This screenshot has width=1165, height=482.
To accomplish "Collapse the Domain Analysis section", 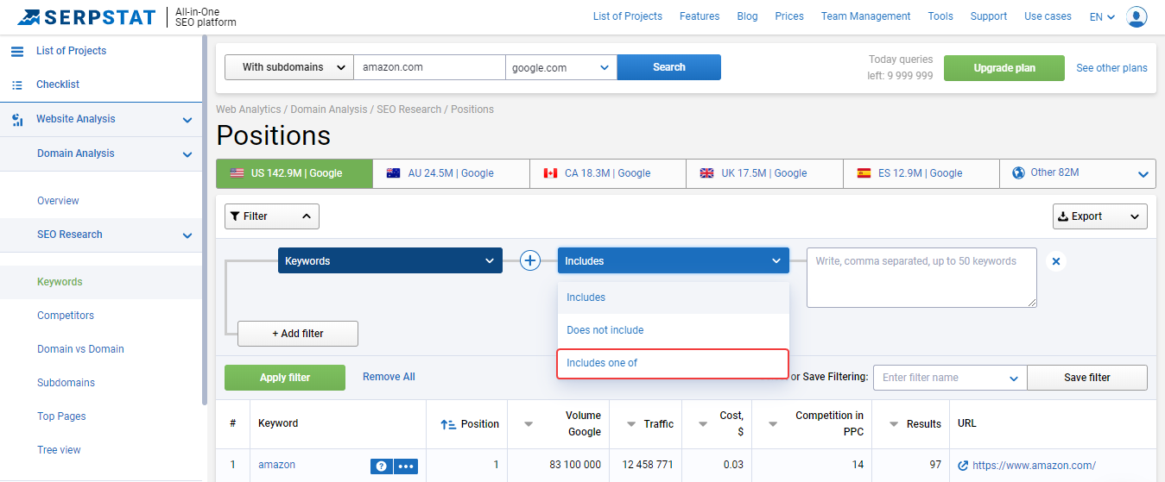I will 187,154.
